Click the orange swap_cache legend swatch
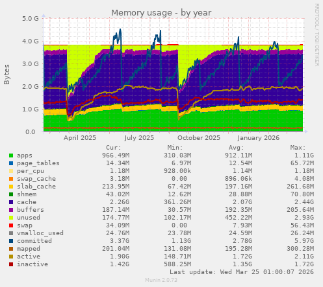 (x=11, y=179)
